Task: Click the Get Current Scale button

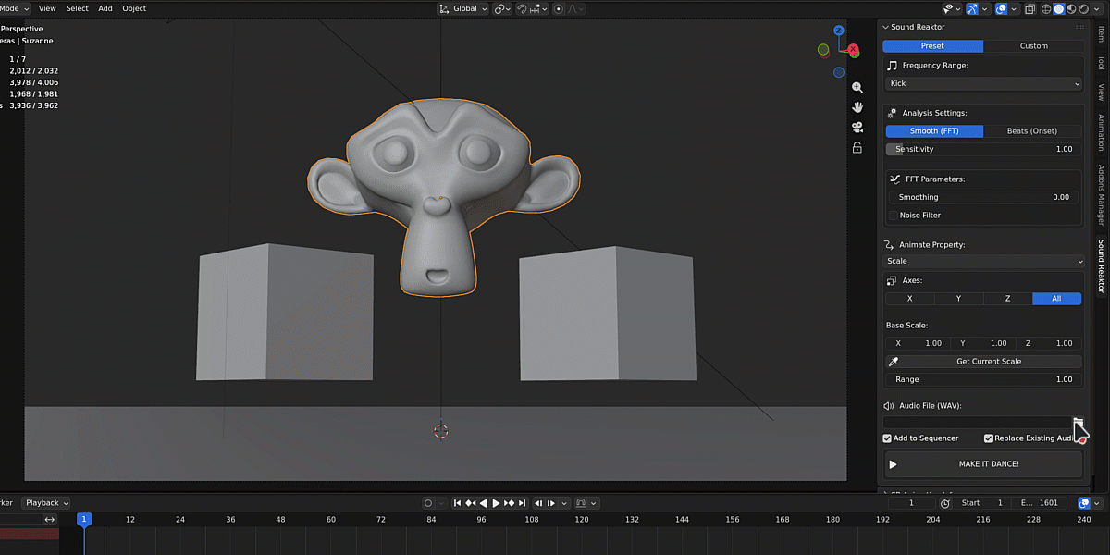Action: coord(983,362)
